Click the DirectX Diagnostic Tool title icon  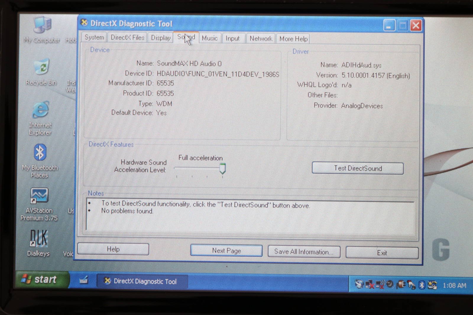(84, 23)
